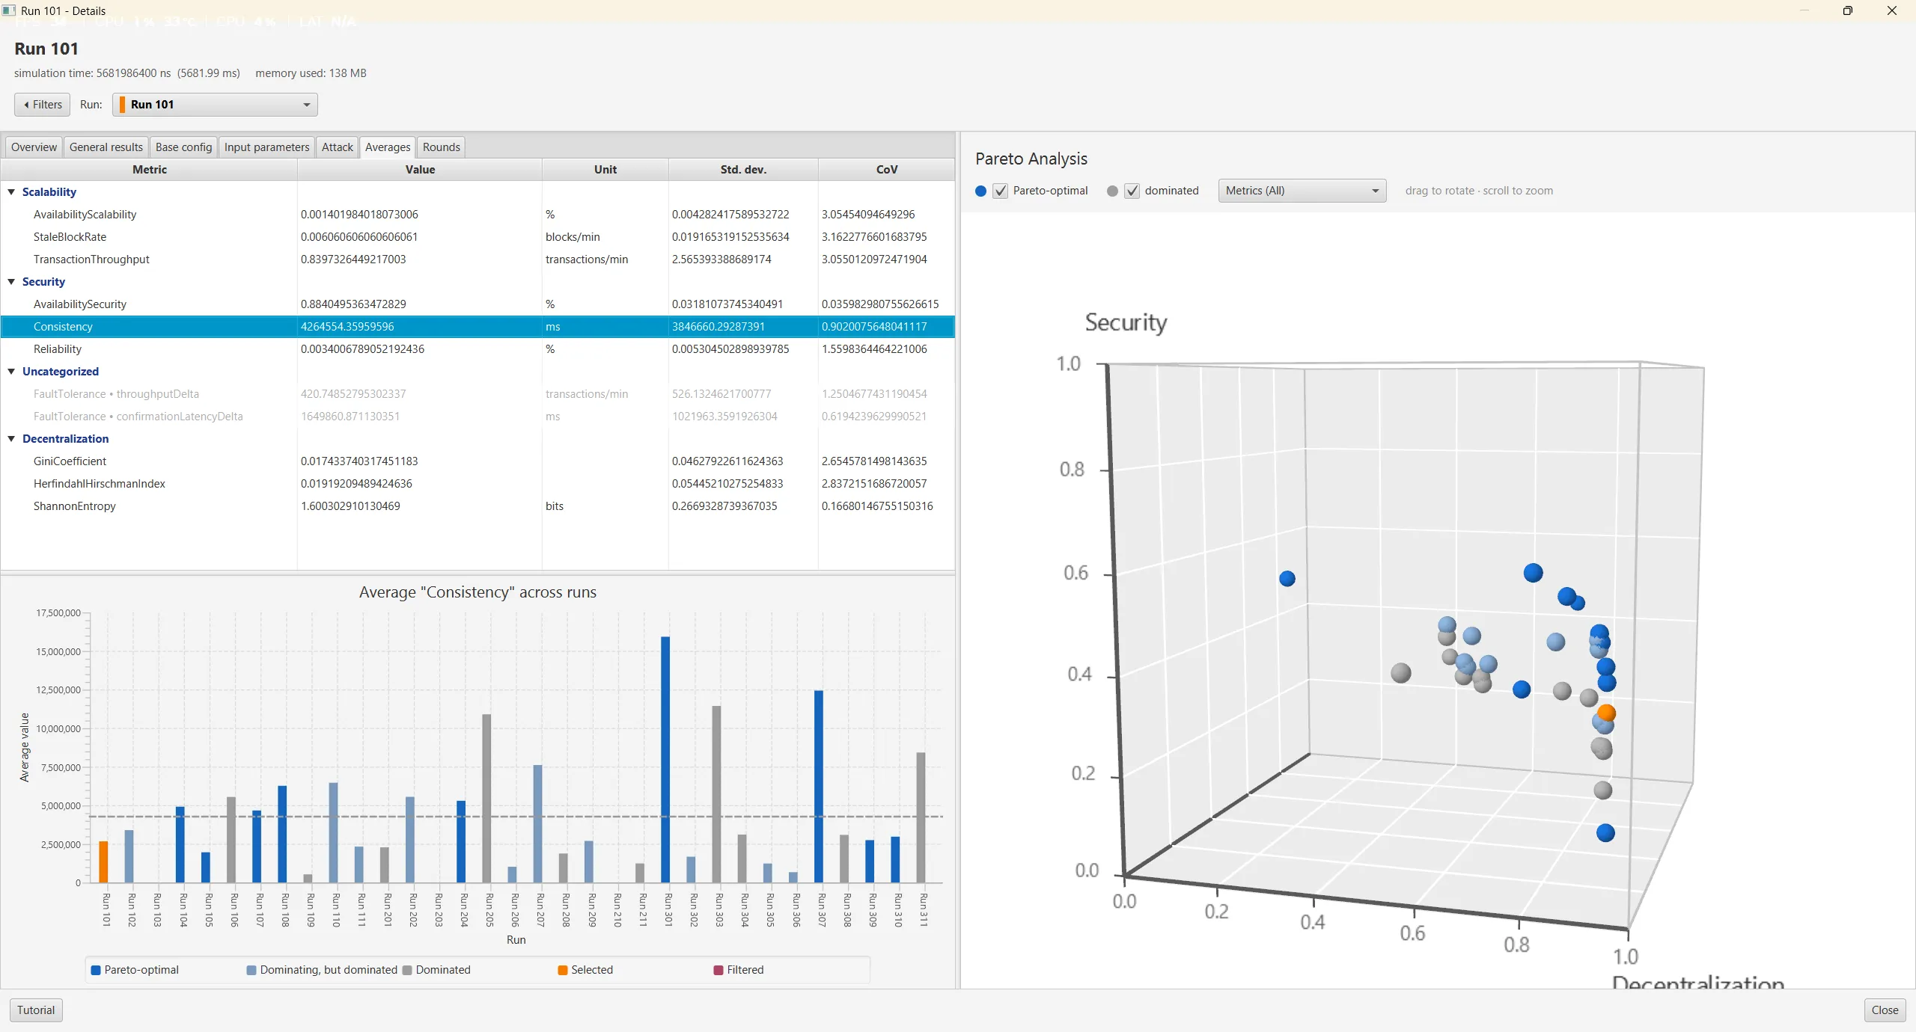Screen dimensions: 1916x1032
Task: Select the HerfindahlHirschmanIndex row
Action: click(478, 484)
